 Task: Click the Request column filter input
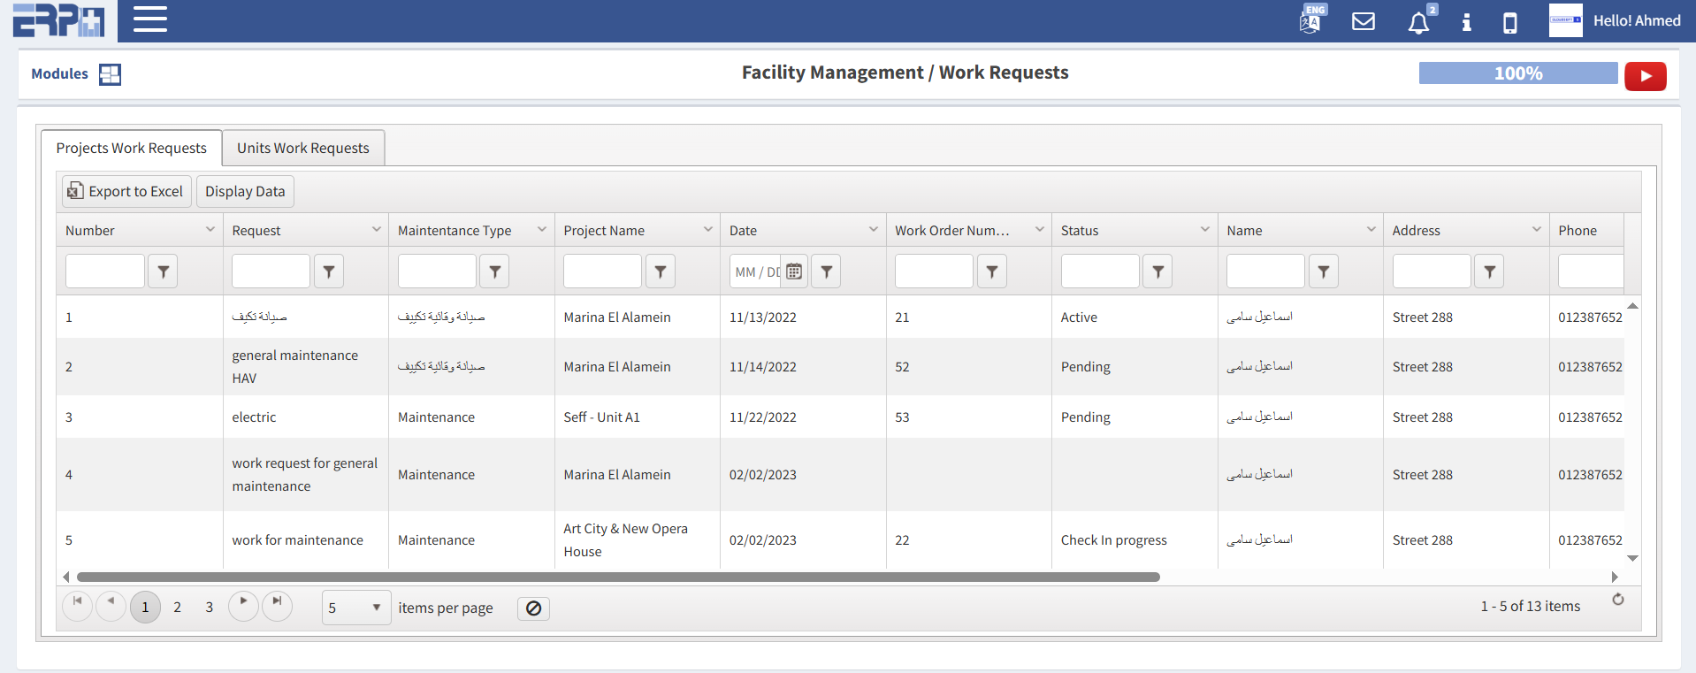[271, 271]
